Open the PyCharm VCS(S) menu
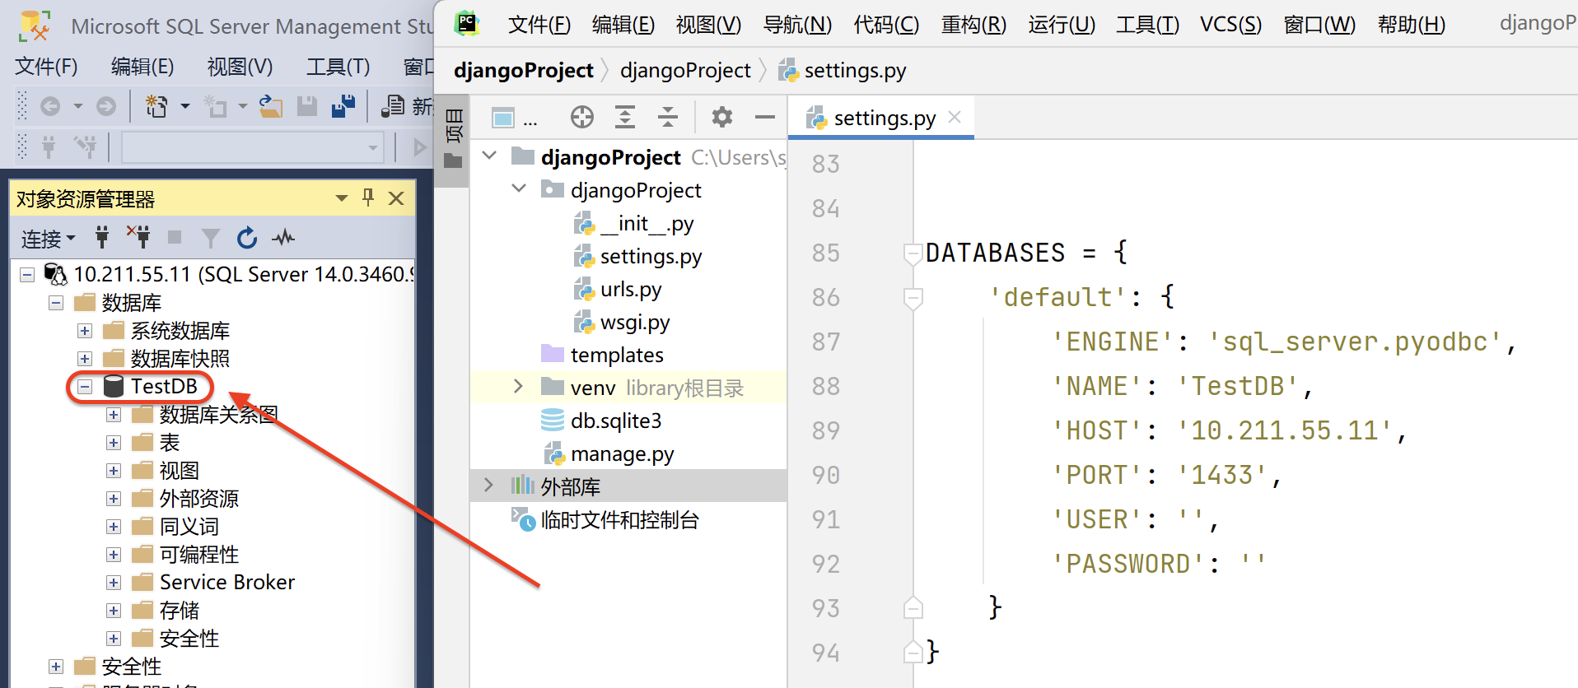 coord(1230,25)
